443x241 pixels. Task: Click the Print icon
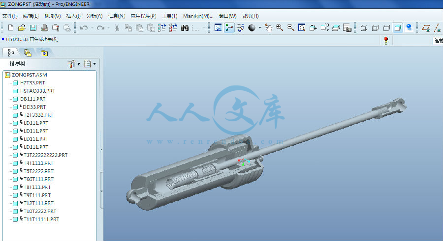click(44, 27)
